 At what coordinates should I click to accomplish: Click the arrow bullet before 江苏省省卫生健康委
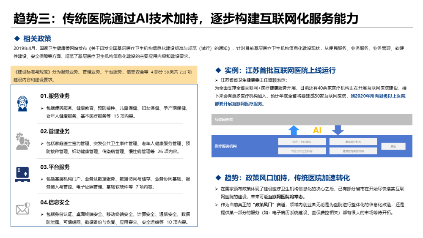coord(216,80)
